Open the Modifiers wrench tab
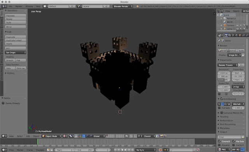 (247, 35)
